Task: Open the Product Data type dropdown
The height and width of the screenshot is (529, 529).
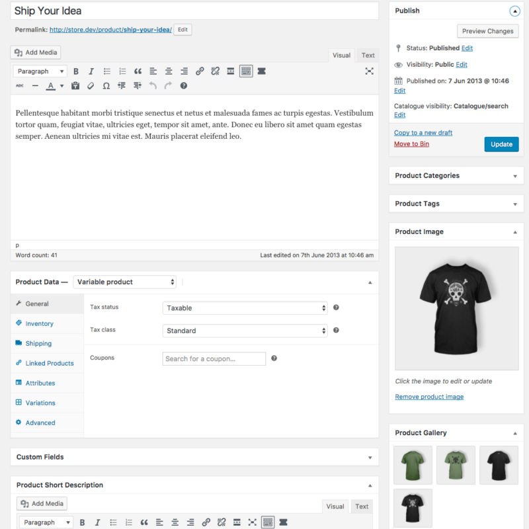Action: pos(124,282)
